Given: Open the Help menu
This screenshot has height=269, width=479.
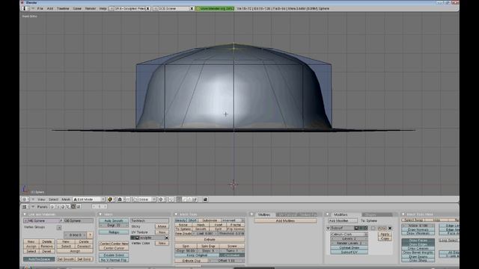Looking at the screenshot, I should coord(103,8).
